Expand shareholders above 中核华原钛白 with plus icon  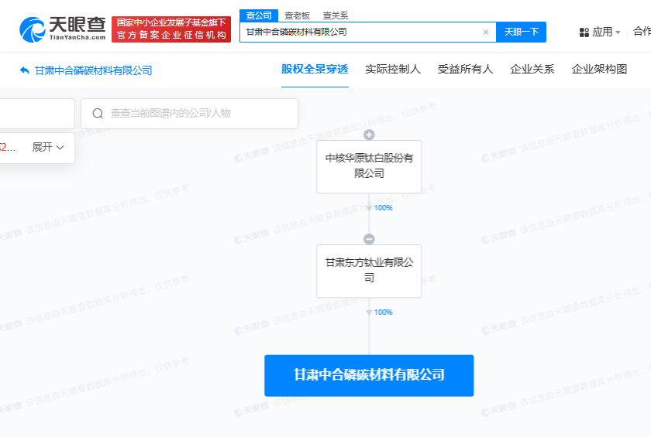[x=369, y=135]
